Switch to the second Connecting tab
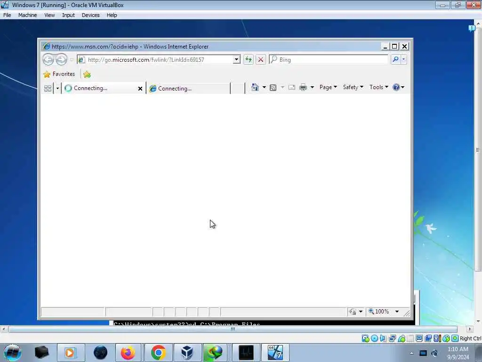Image resolution: width=482 pixels, height=362 pixels. click(188, 88)
